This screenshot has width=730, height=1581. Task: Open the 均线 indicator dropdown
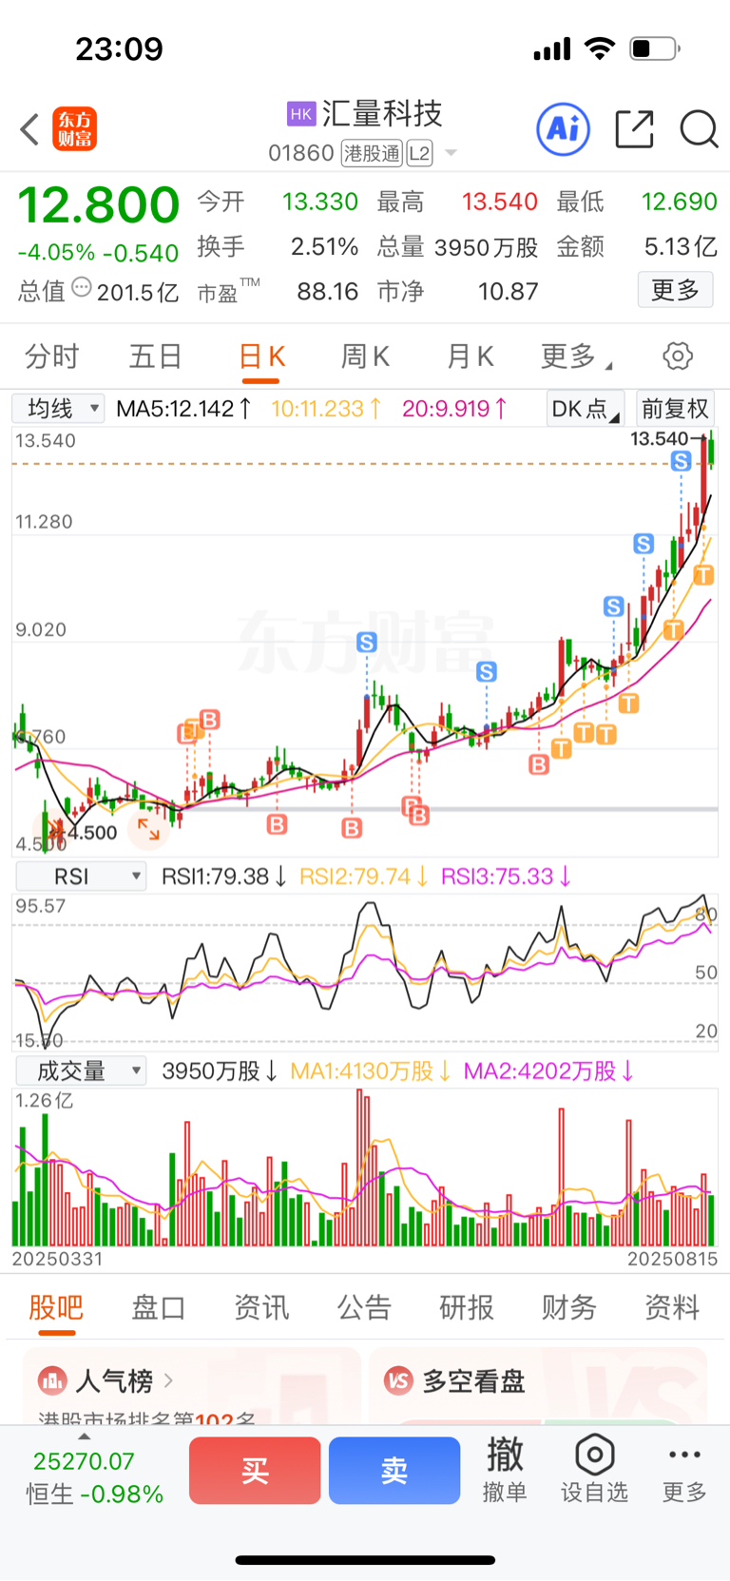(x=58, y=409)
